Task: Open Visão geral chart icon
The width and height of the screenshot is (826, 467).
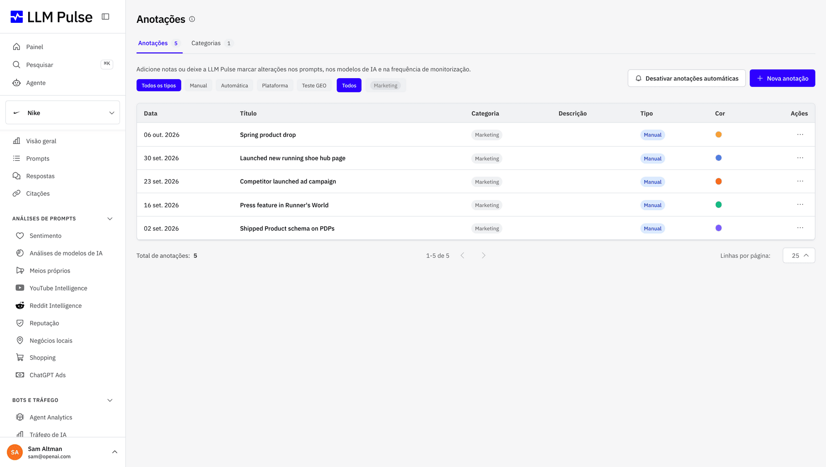Action: [x=17, y=141]
